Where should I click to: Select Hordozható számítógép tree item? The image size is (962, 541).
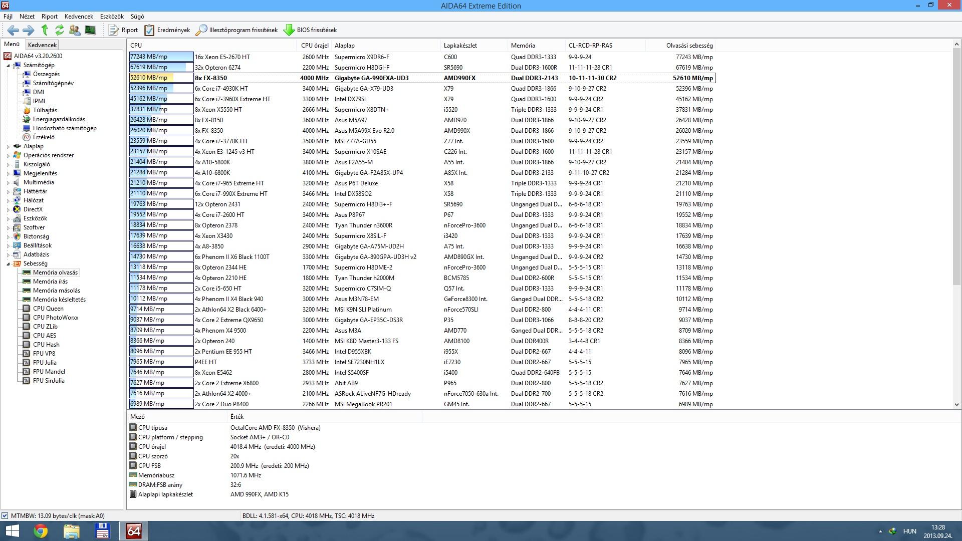click(65, 128)
